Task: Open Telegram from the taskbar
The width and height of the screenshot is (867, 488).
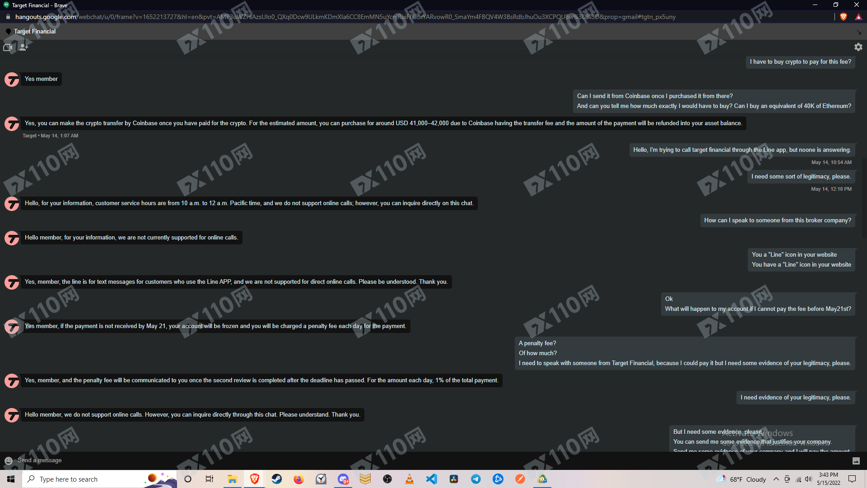Action: 476,479
